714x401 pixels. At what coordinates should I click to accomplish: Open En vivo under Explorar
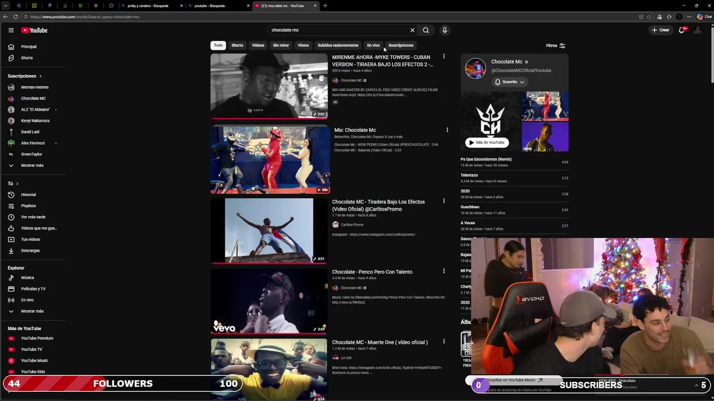click(x=27, y=300)
